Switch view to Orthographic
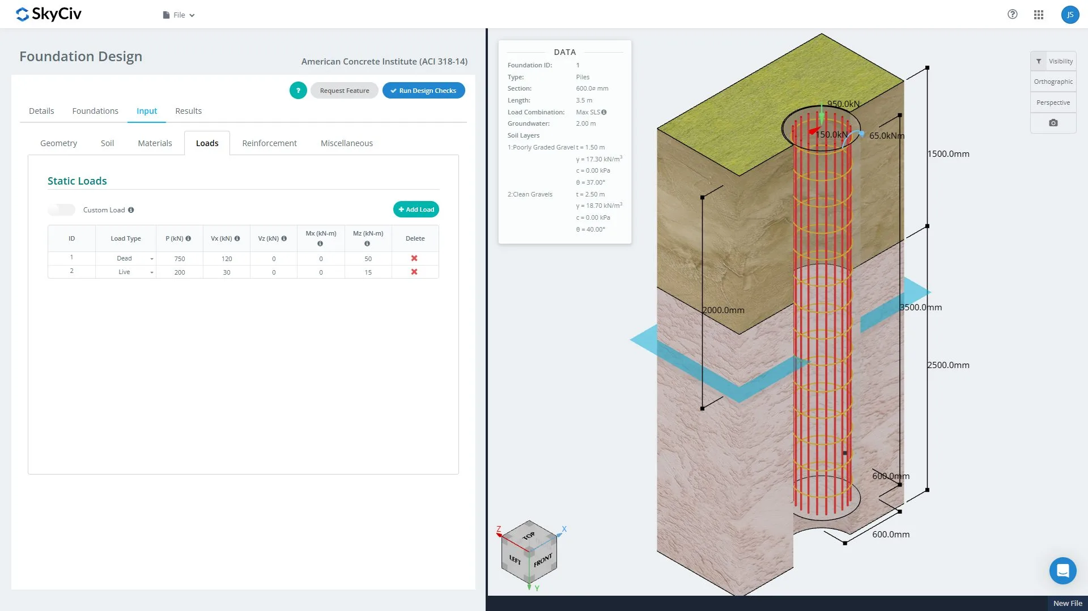The width and height of the screenshot is (1088, 611). [1053, 82]
